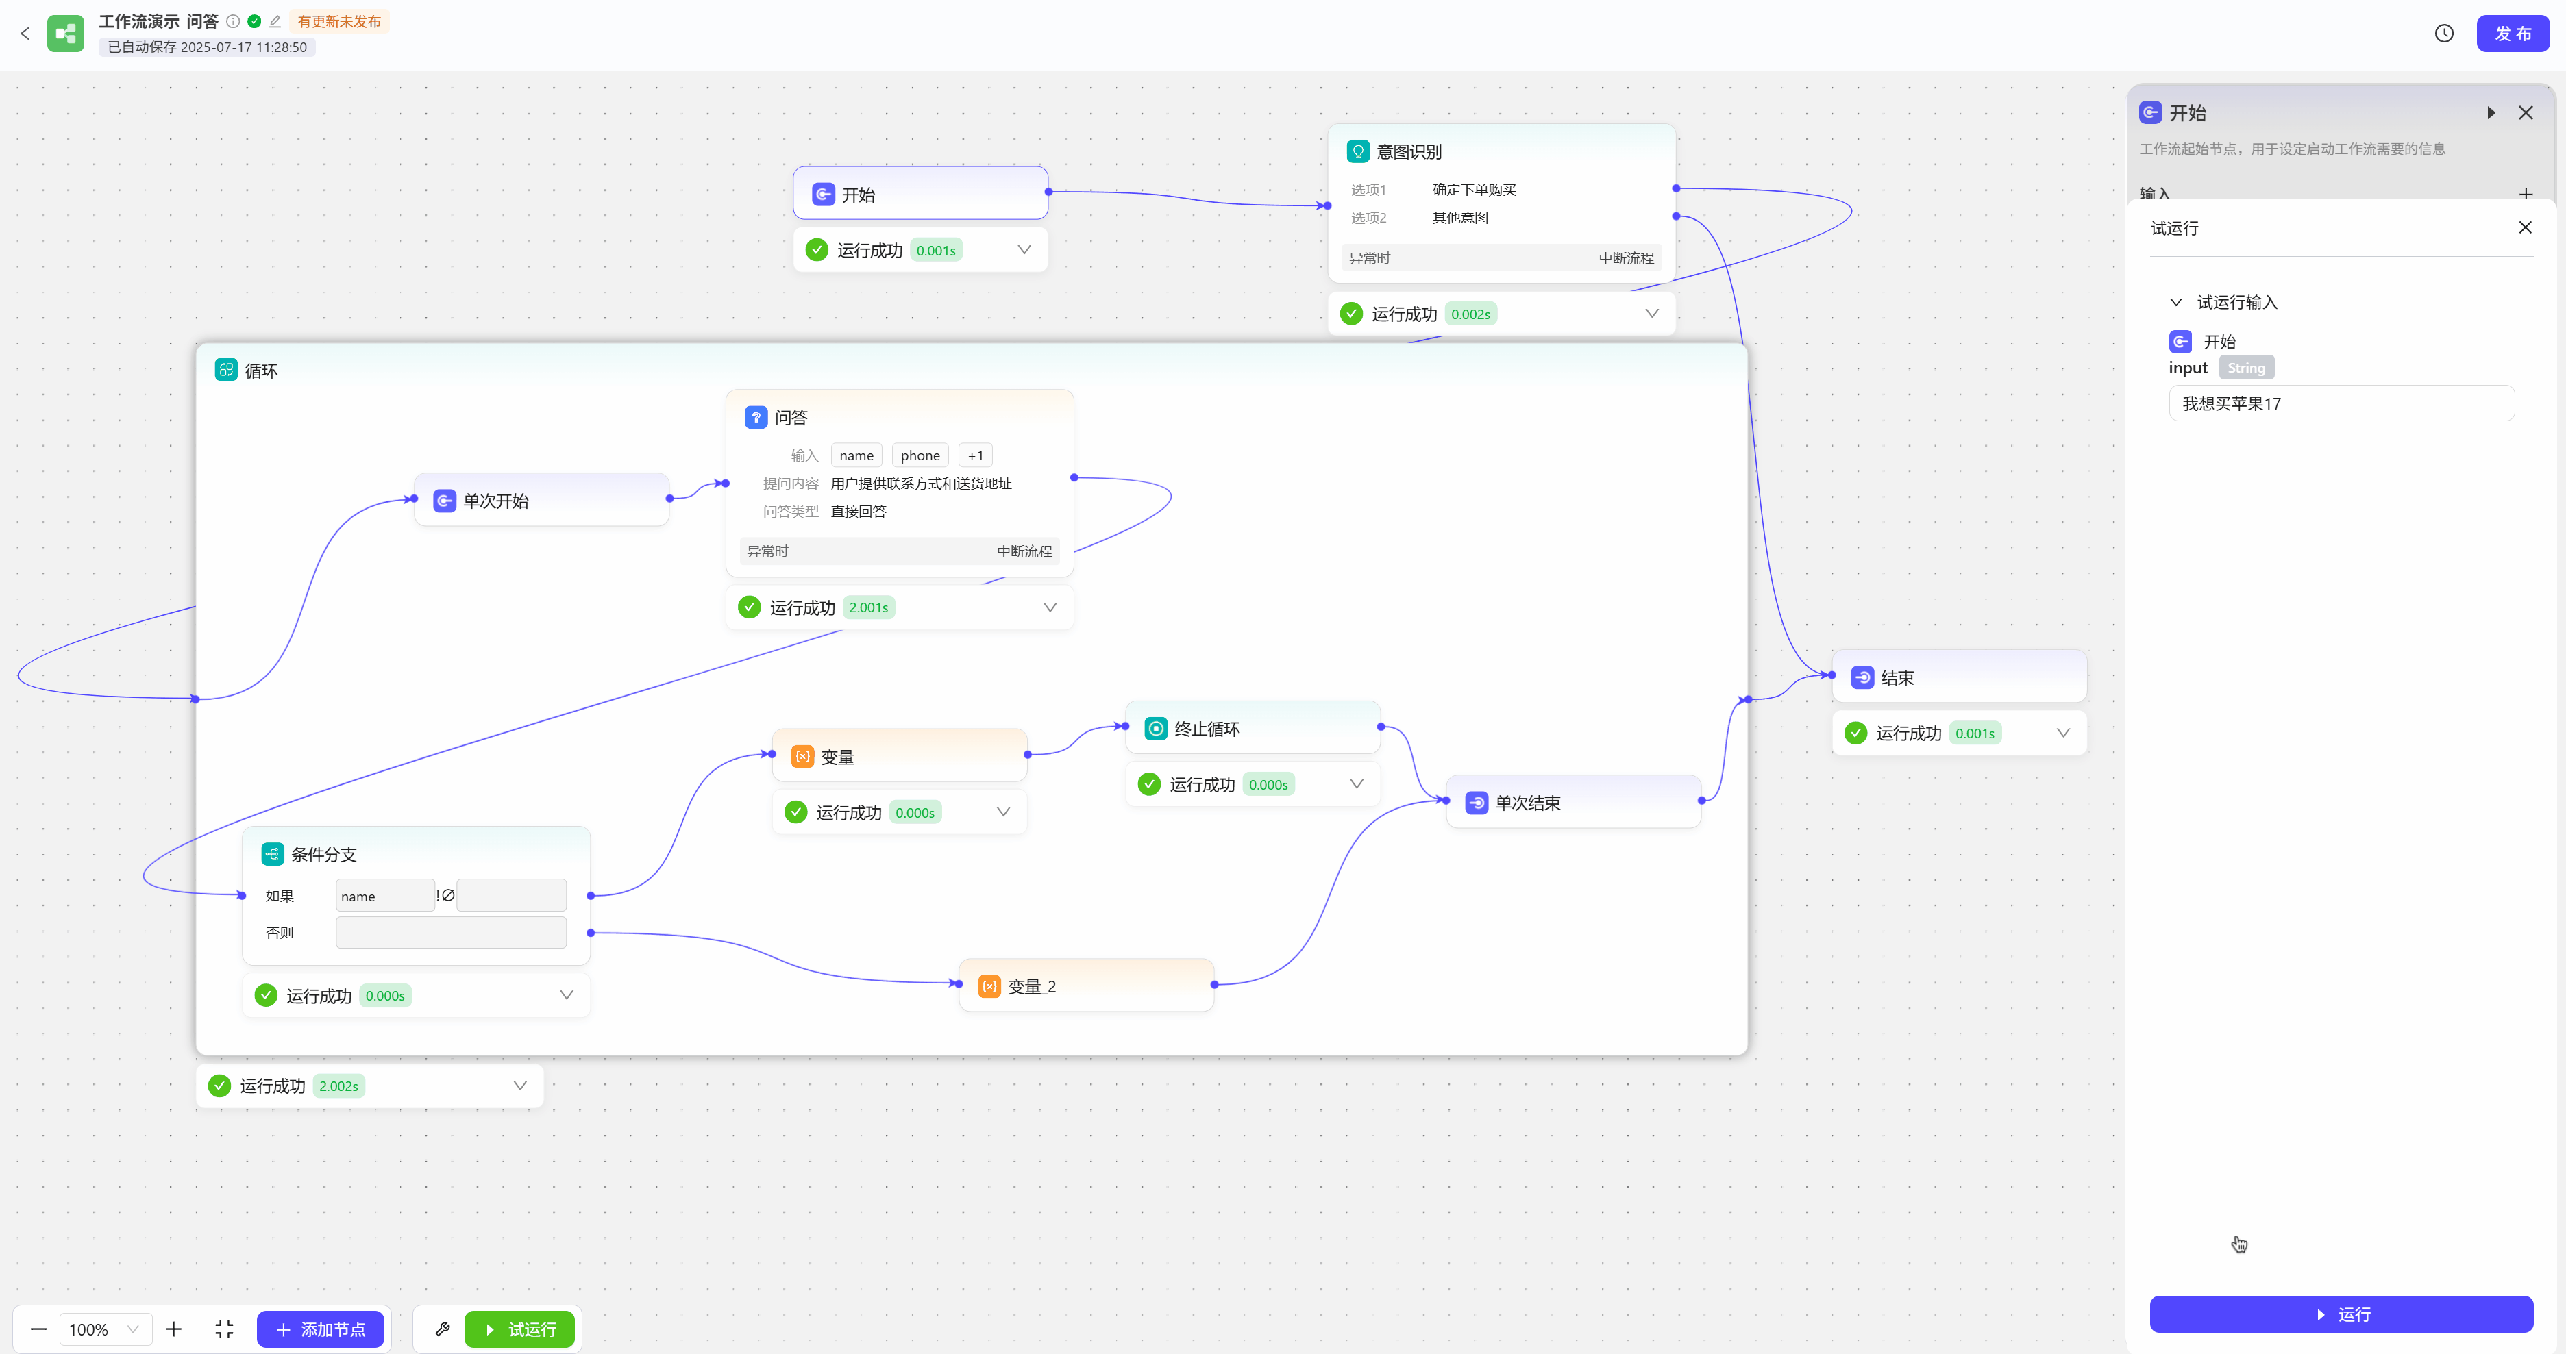Click the input text field with 我想买苹果17

(x=2341, y=403)
